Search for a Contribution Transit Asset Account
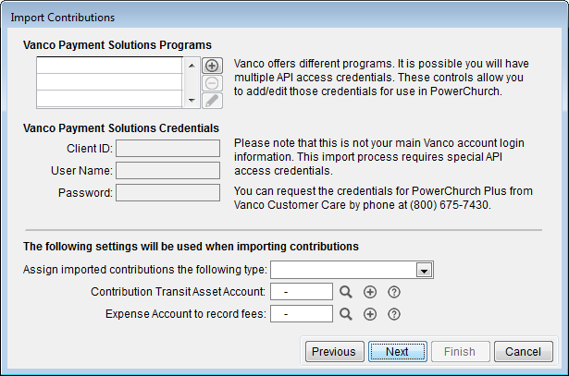Viewport: 569px width, 376px height. 346,292
